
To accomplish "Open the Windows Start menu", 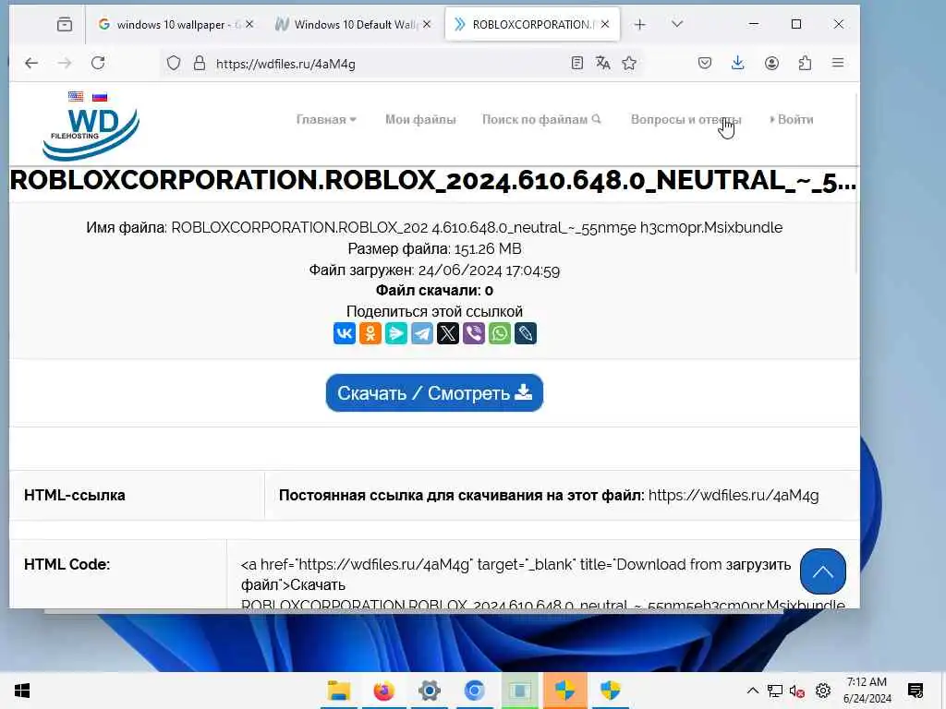I will (x=22, y=691).
